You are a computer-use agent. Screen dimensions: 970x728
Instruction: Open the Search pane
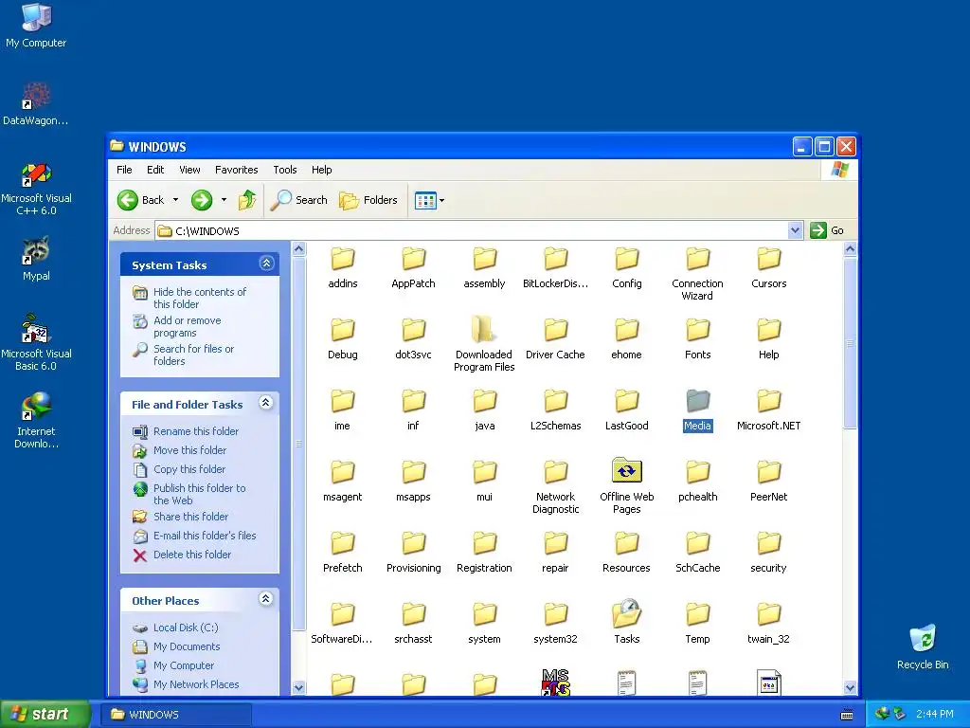pos(299,200)
